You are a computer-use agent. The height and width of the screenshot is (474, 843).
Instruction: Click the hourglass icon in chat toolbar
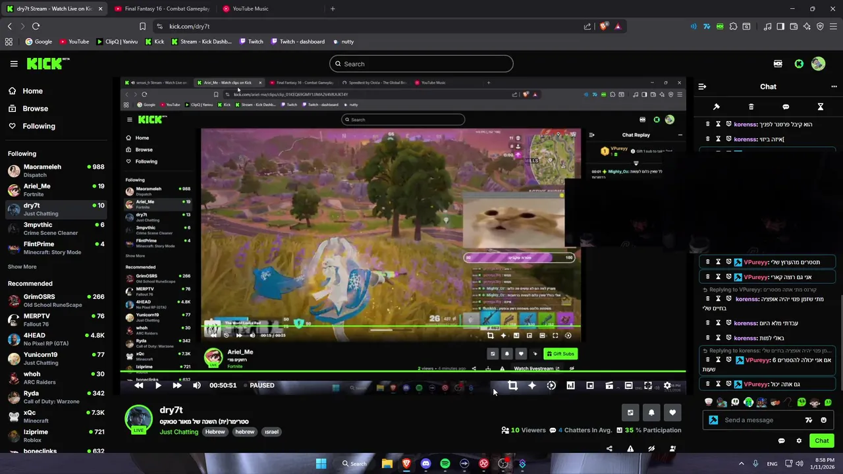(x=821, y=107)
